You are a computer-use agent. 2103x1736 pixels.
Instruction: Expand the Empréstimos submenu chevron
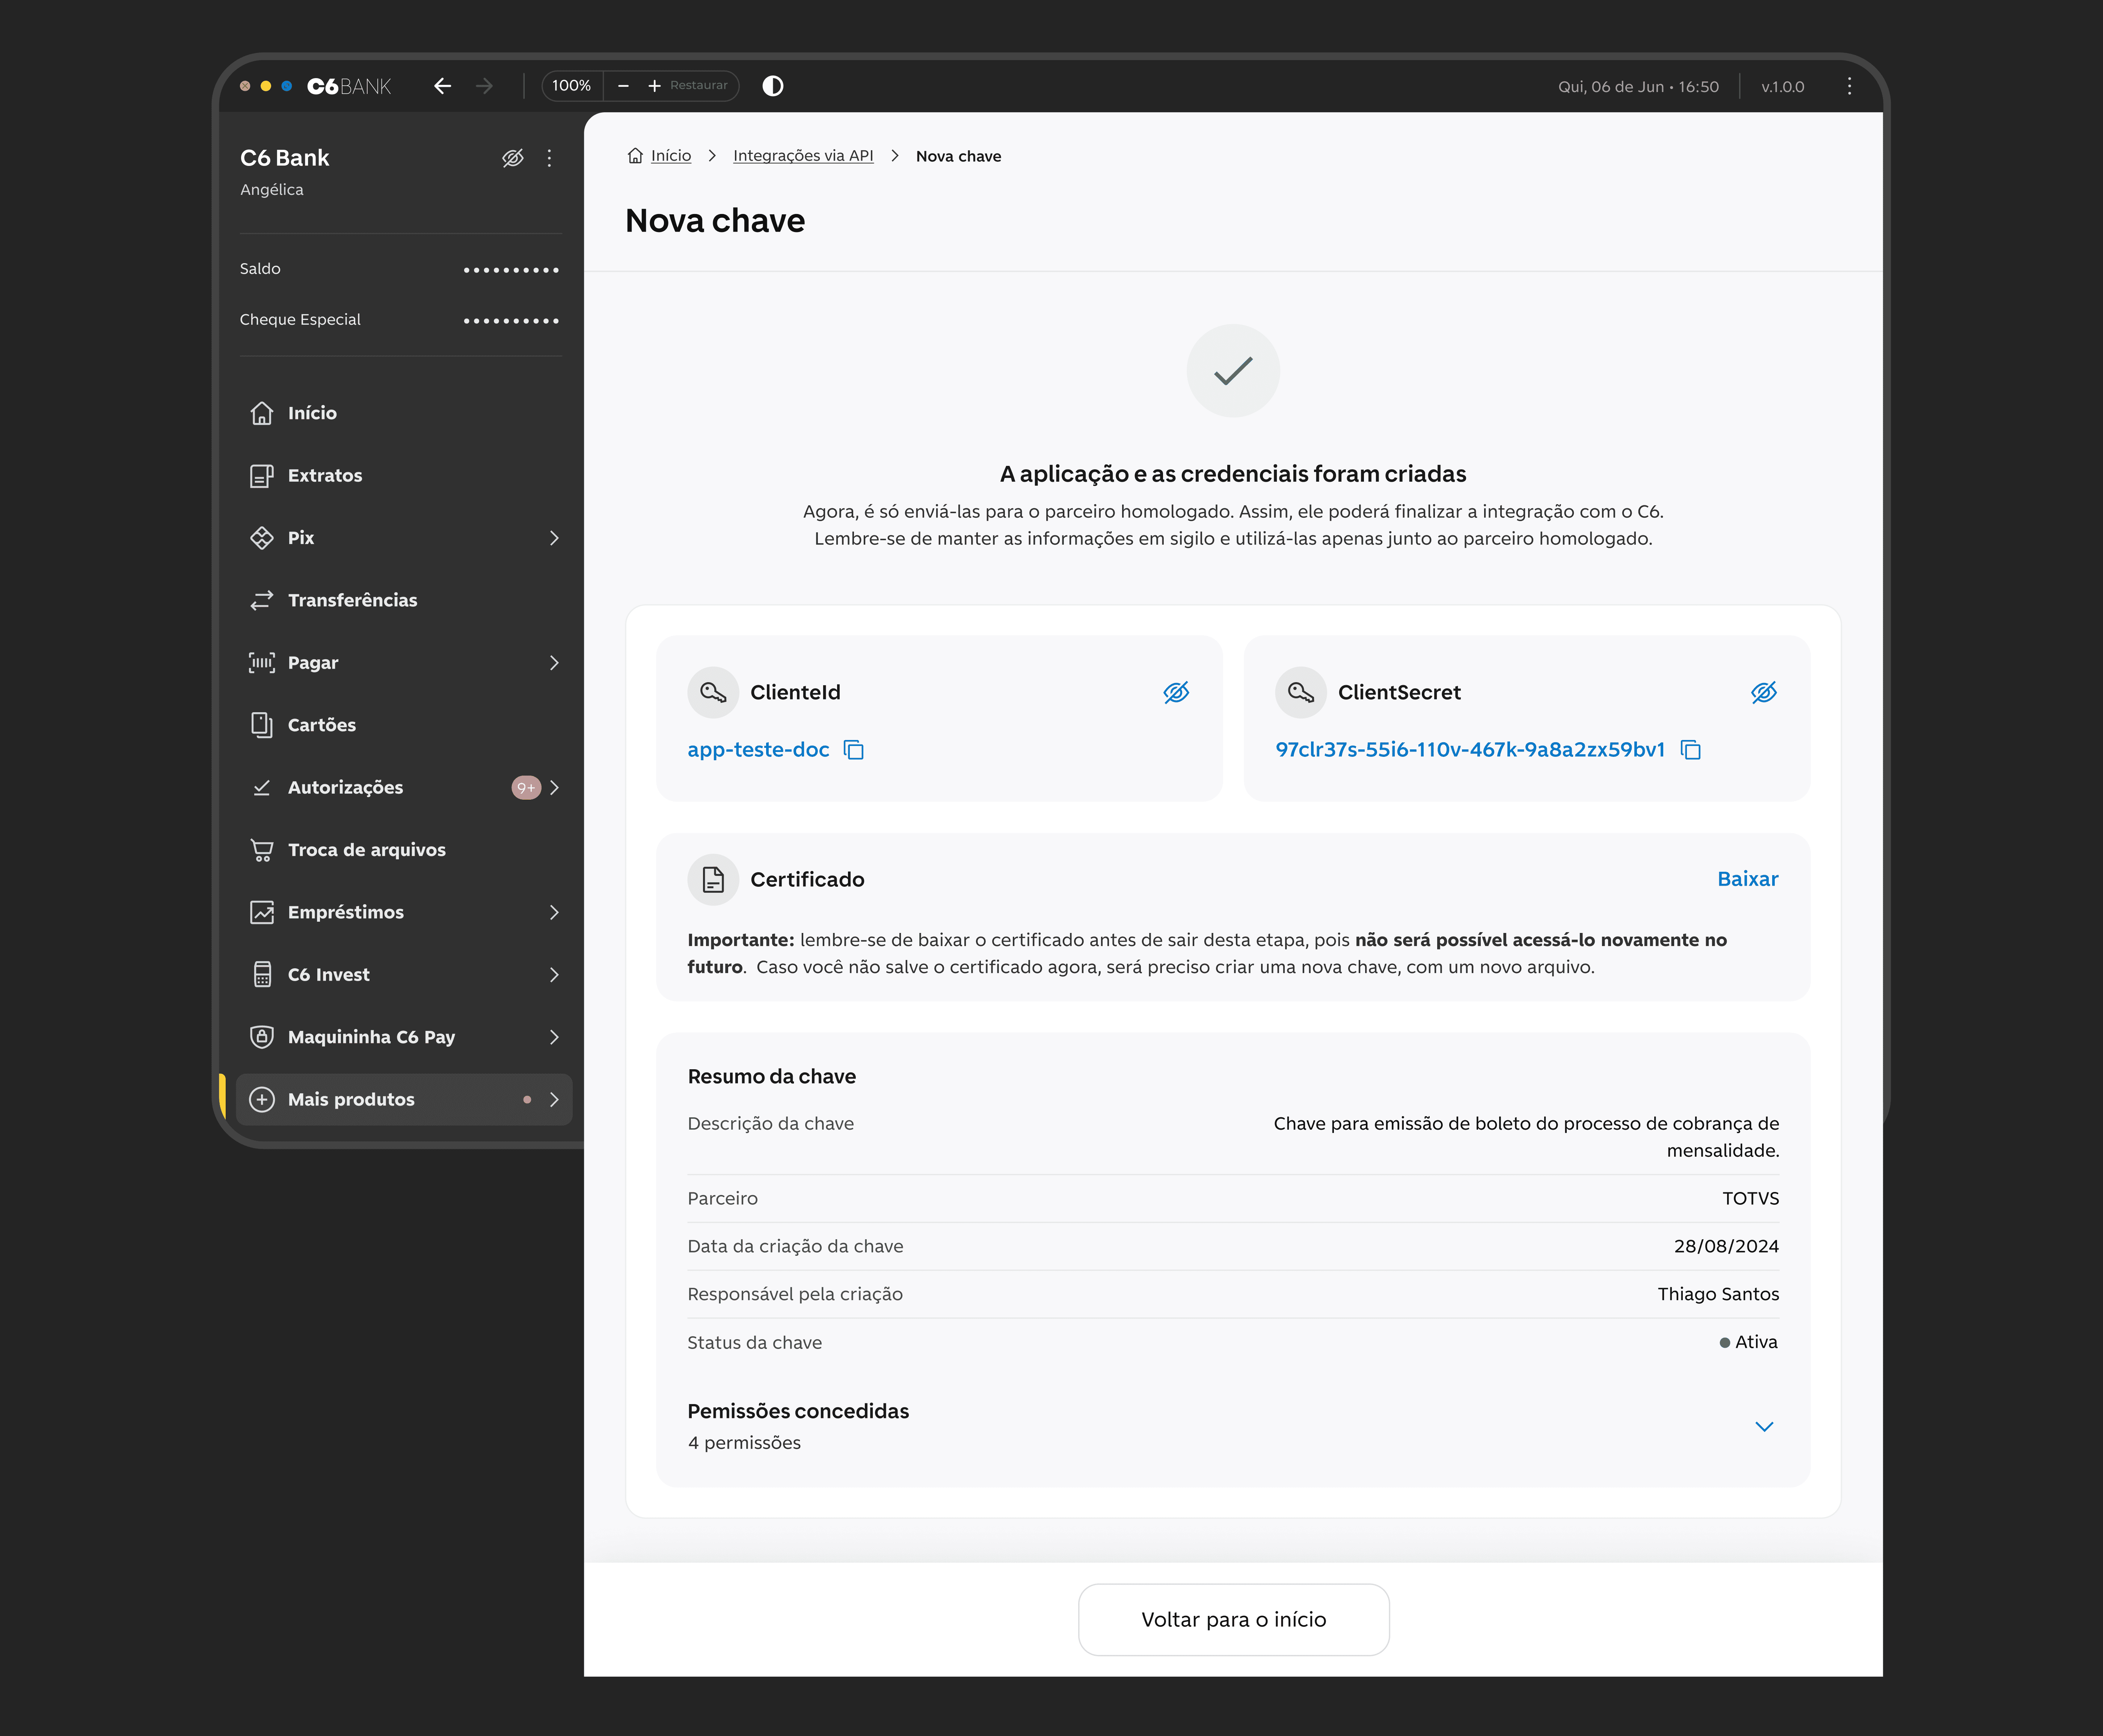click(554, 912)
